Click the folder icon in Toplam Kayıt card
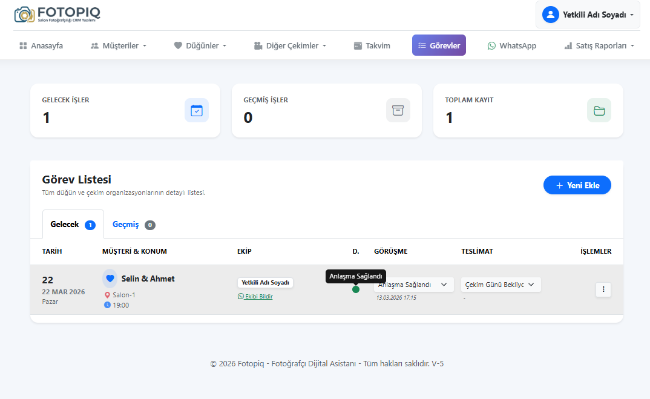Screen dimensions: 650x399 click(x=599, y=110)
